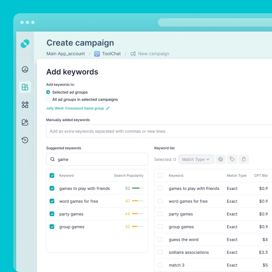272x272 pixels.
Task: Click the browser address bar
Action: pos(215,22)
